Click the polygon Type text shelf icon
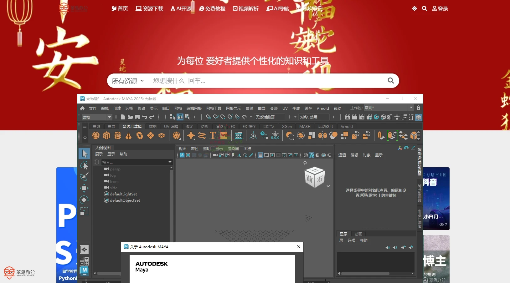The height and width of the screenshot is (283, 510). point(213,135)
